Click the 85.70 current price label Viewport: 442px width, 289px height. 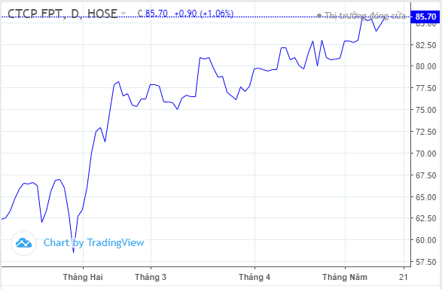(425, 17)
